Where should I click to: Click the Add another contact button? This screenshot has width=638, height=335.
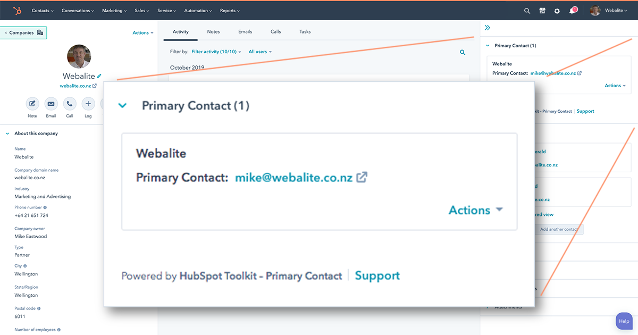click(x=559, y=229)
